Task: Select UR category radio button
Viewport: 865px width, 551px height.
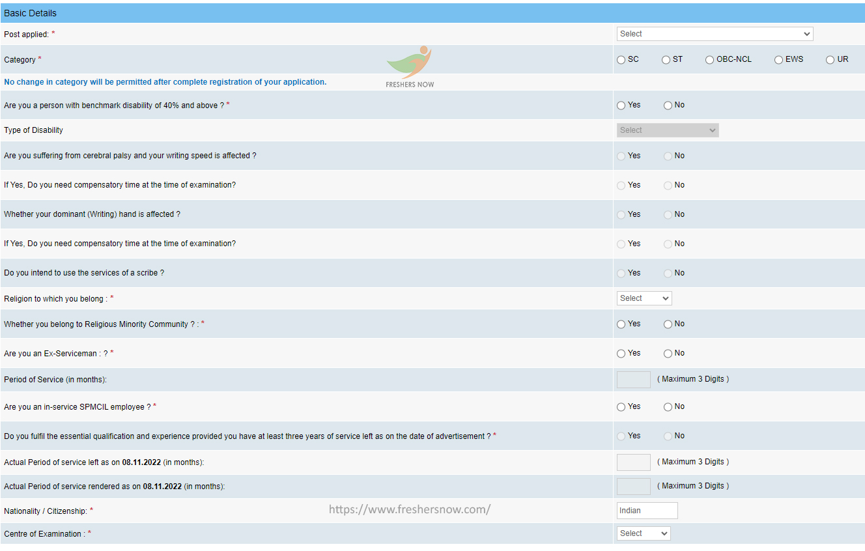Action: [830, 60]
